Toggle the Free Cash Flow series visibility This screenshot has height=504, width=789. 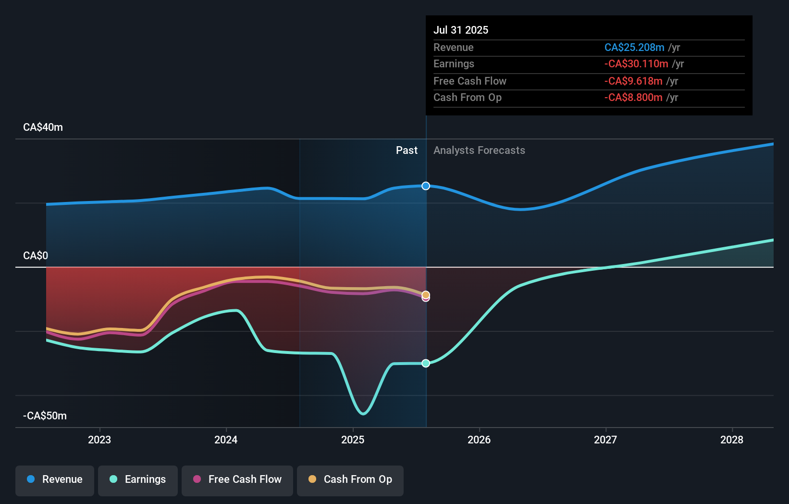tap(237, 479)
